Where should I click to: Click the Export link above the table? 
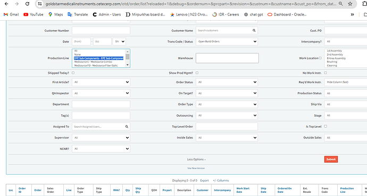[x=204, y=181]
